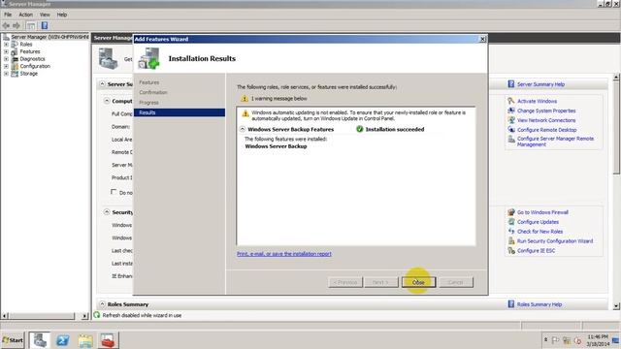Viewport: 621px width, 349px height.
Task: Open the File menu
Action: click(8, 15)
